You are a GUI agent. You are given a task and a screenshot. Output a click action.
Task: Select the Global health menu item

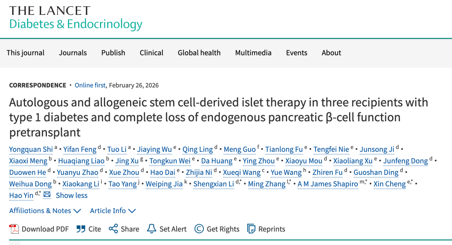[x=199, y=53]
